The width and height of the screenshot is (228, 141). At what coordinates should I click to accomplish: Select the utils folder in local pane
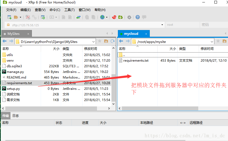[x=10, y=55]
